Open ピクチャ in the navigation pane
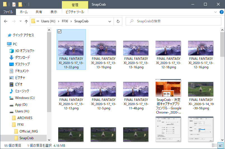This screenshot has height=149, width=225. click(x=17, y=78)
